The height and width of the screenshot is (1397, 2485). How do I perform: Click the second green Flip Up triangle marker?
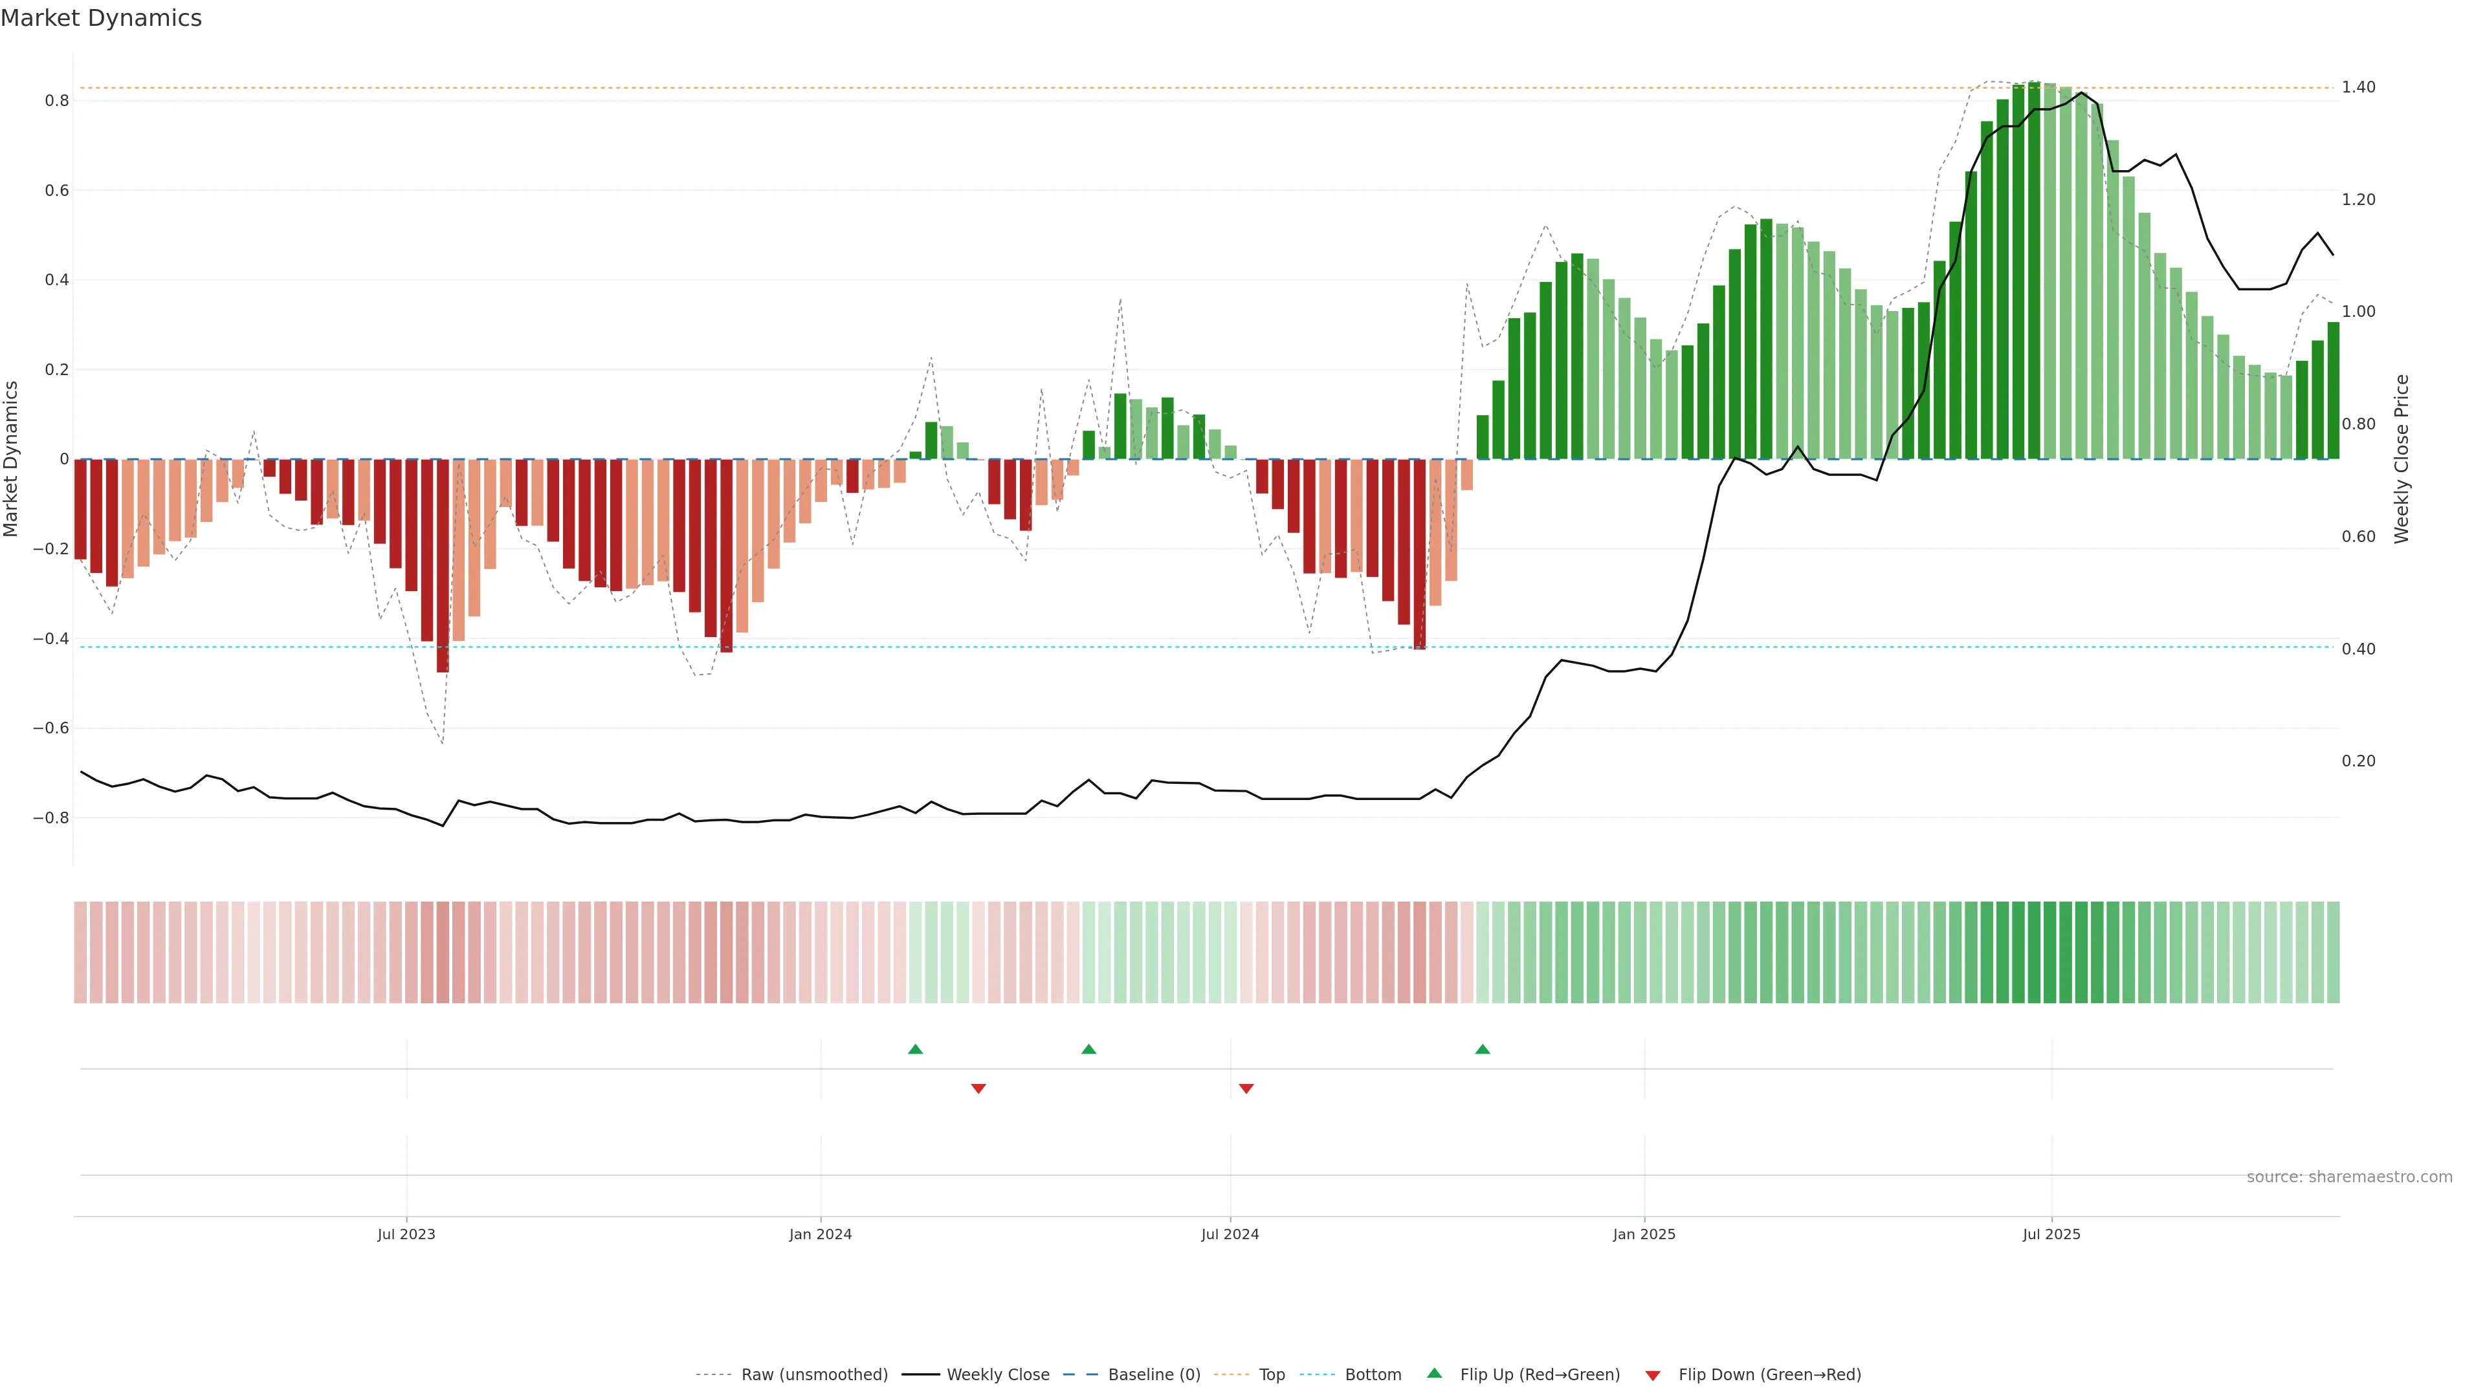(1088, 1049)
